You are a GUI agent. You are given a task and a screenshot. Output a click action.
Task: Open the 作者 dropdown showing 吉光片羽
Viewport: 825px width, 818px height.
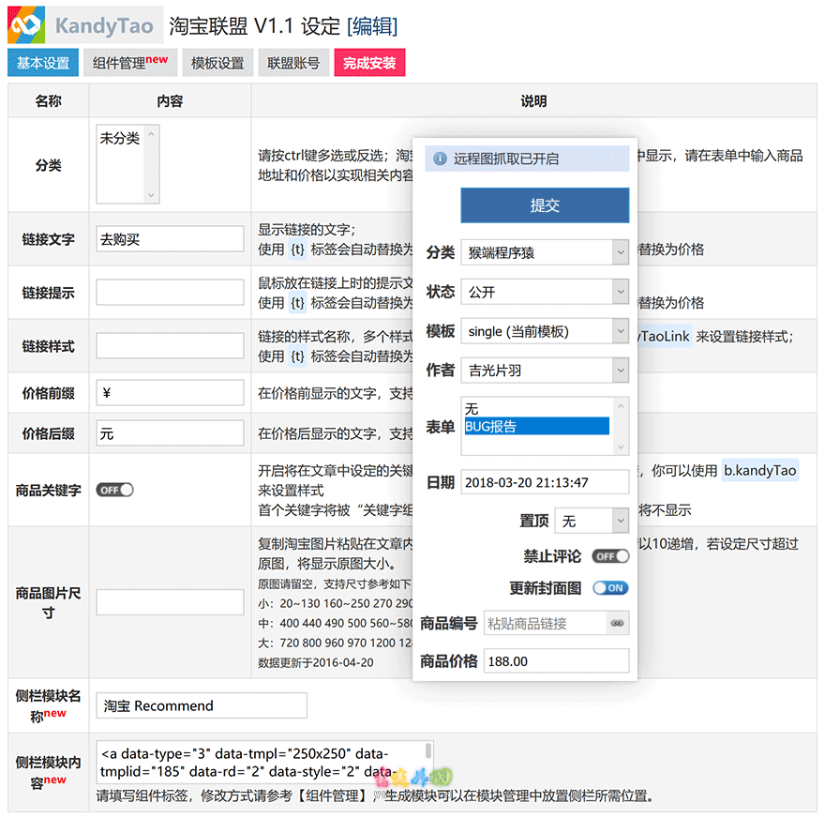pyautogui.click(x=545, y=371)
